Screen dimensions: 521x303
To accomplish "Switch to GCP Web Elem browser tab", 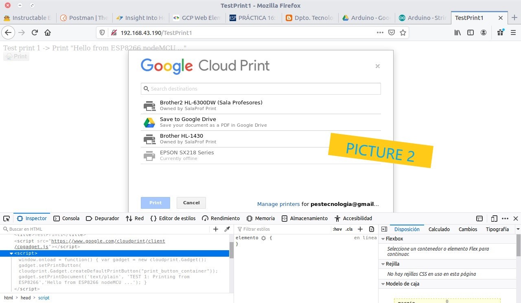I will point(197,18).
